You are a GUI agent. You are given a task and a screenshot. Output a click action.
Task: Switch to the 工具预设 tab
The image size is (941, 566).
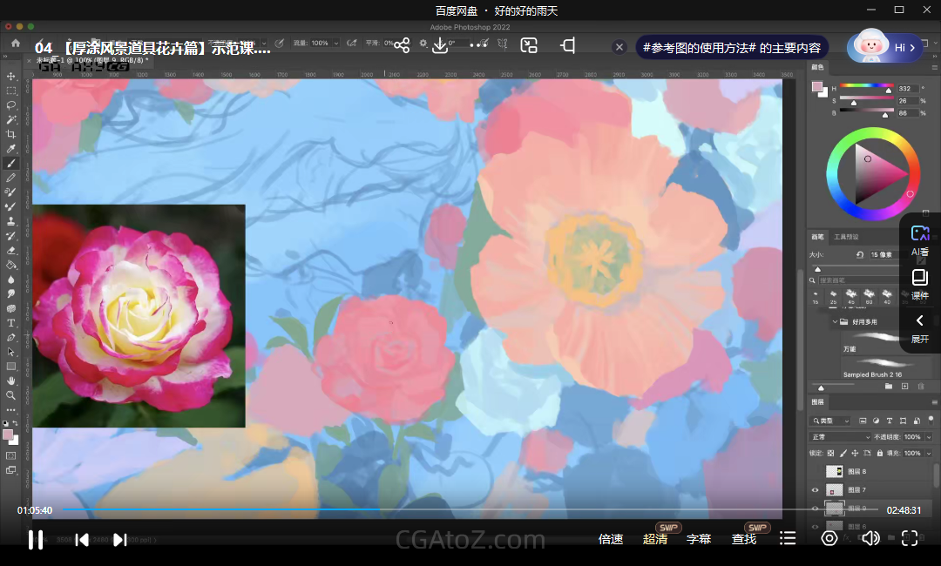click(x=846, y=237)
